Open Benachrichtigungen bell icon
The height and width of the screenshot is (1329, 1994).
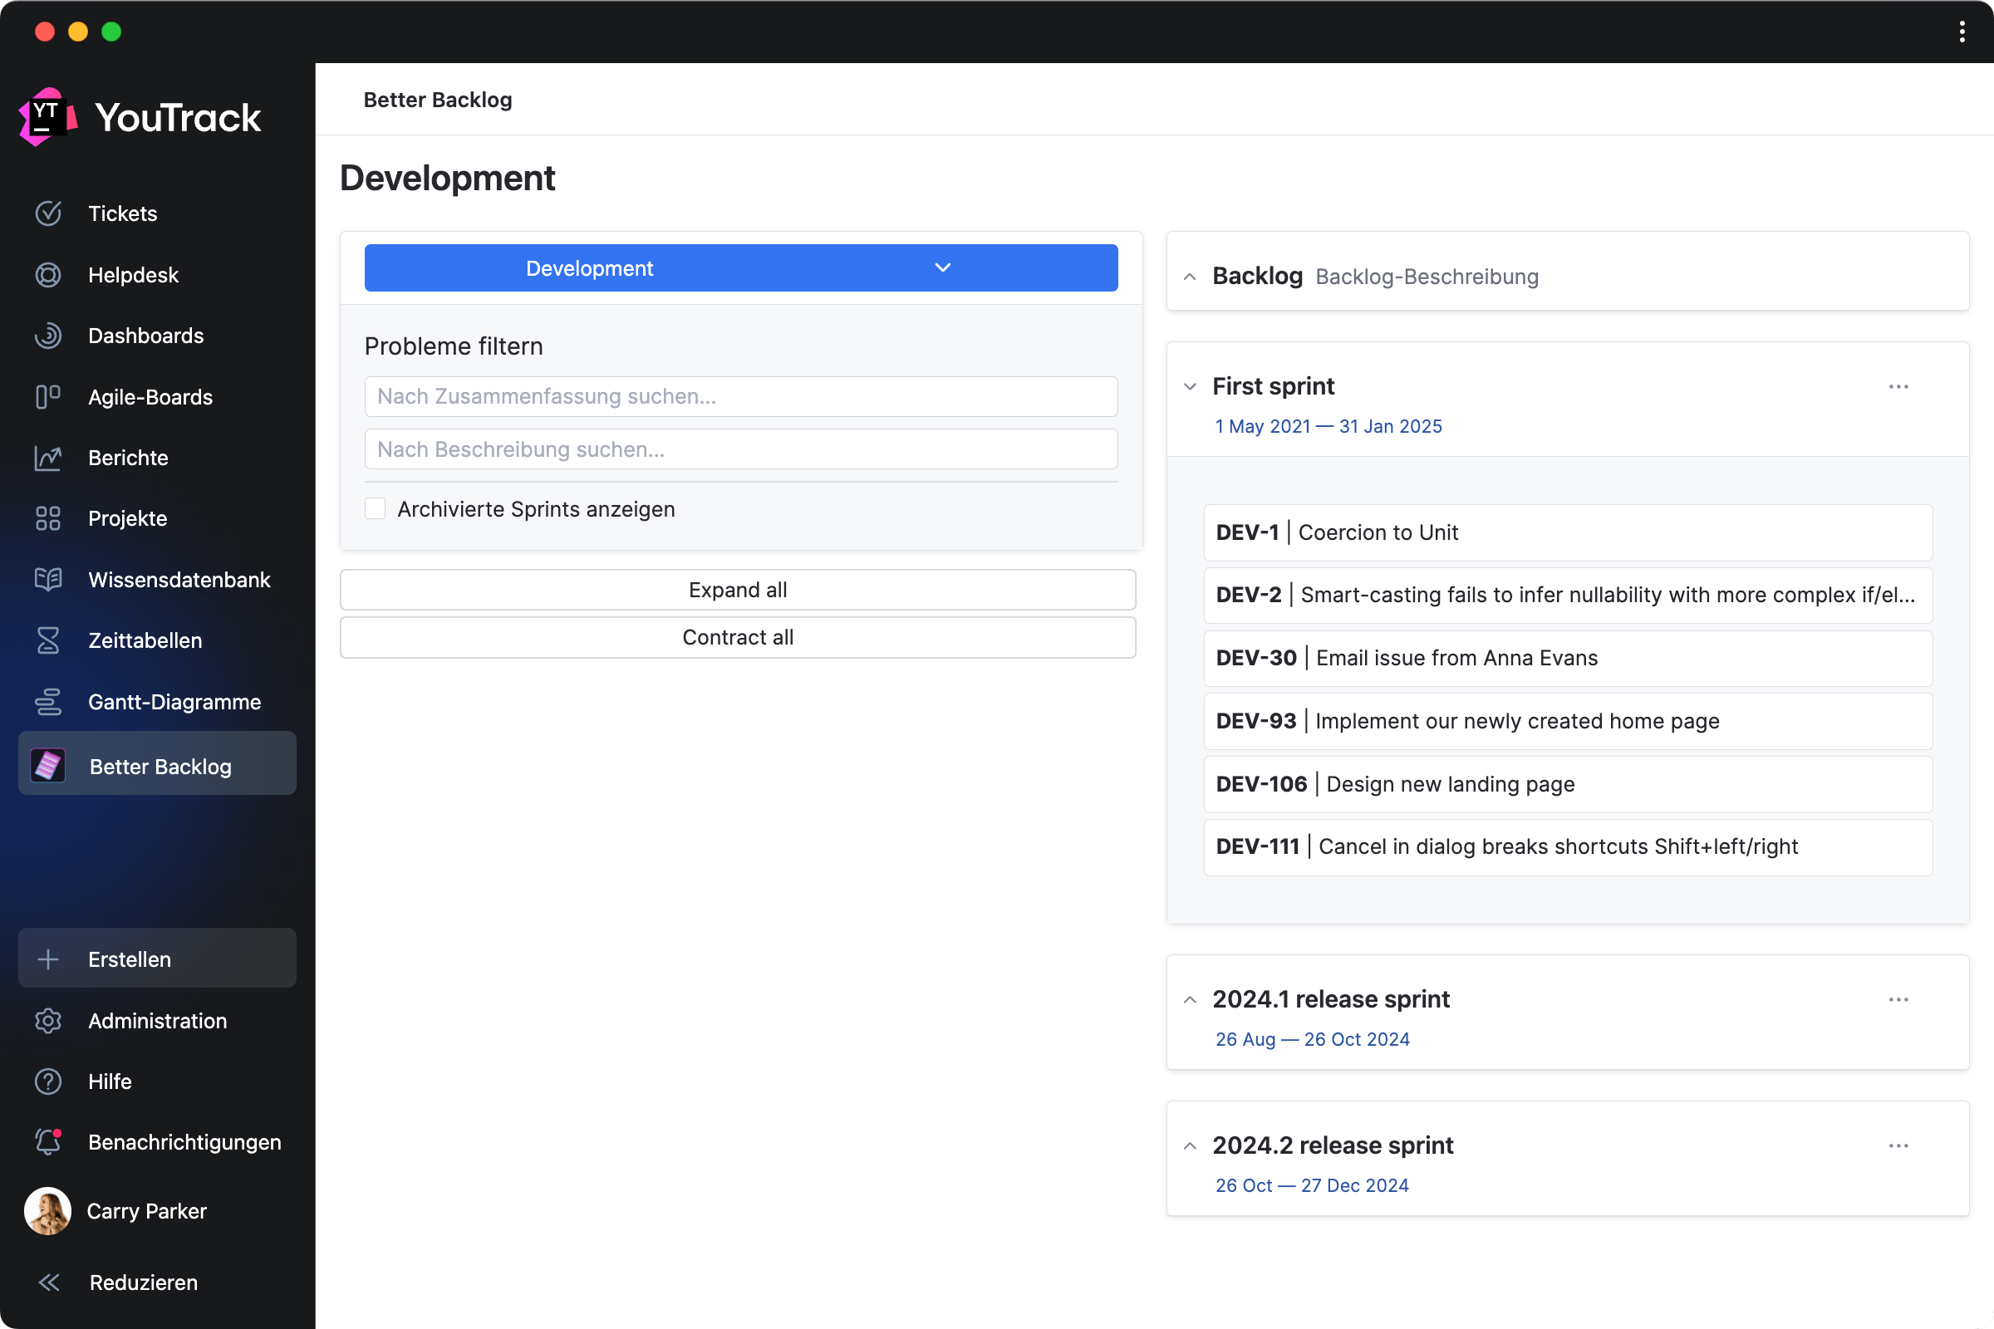(48, 1141)
